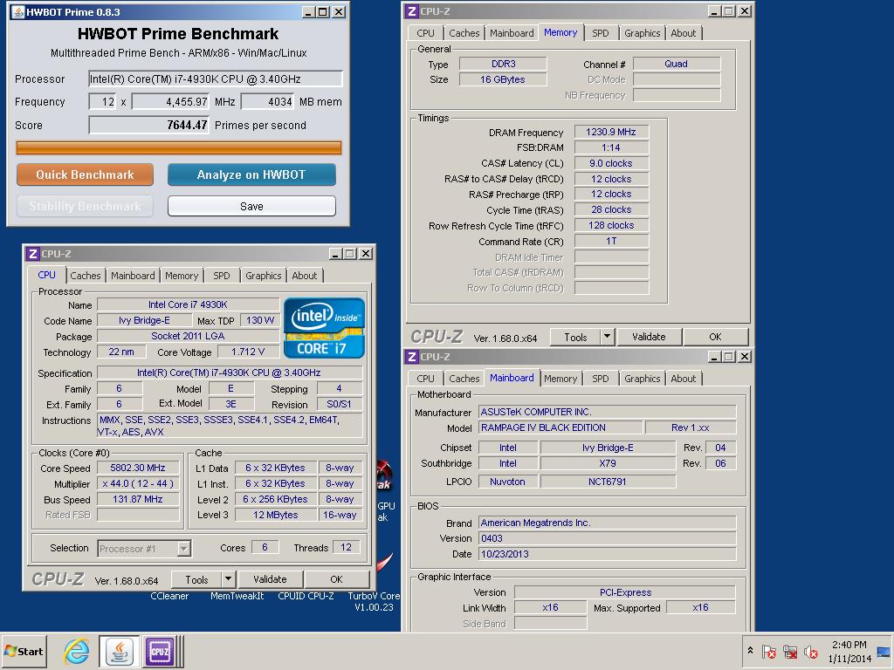Screen dimensions: 894x670
Task: Open the Tools dropdown arrow in Memory window
Action: pos(608,337)
